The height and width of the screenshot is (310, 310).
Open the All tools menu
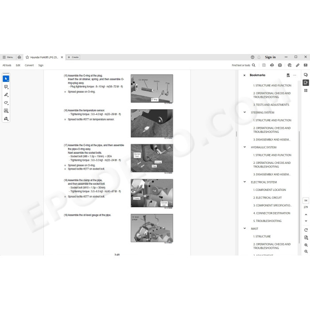click(7, 65)
